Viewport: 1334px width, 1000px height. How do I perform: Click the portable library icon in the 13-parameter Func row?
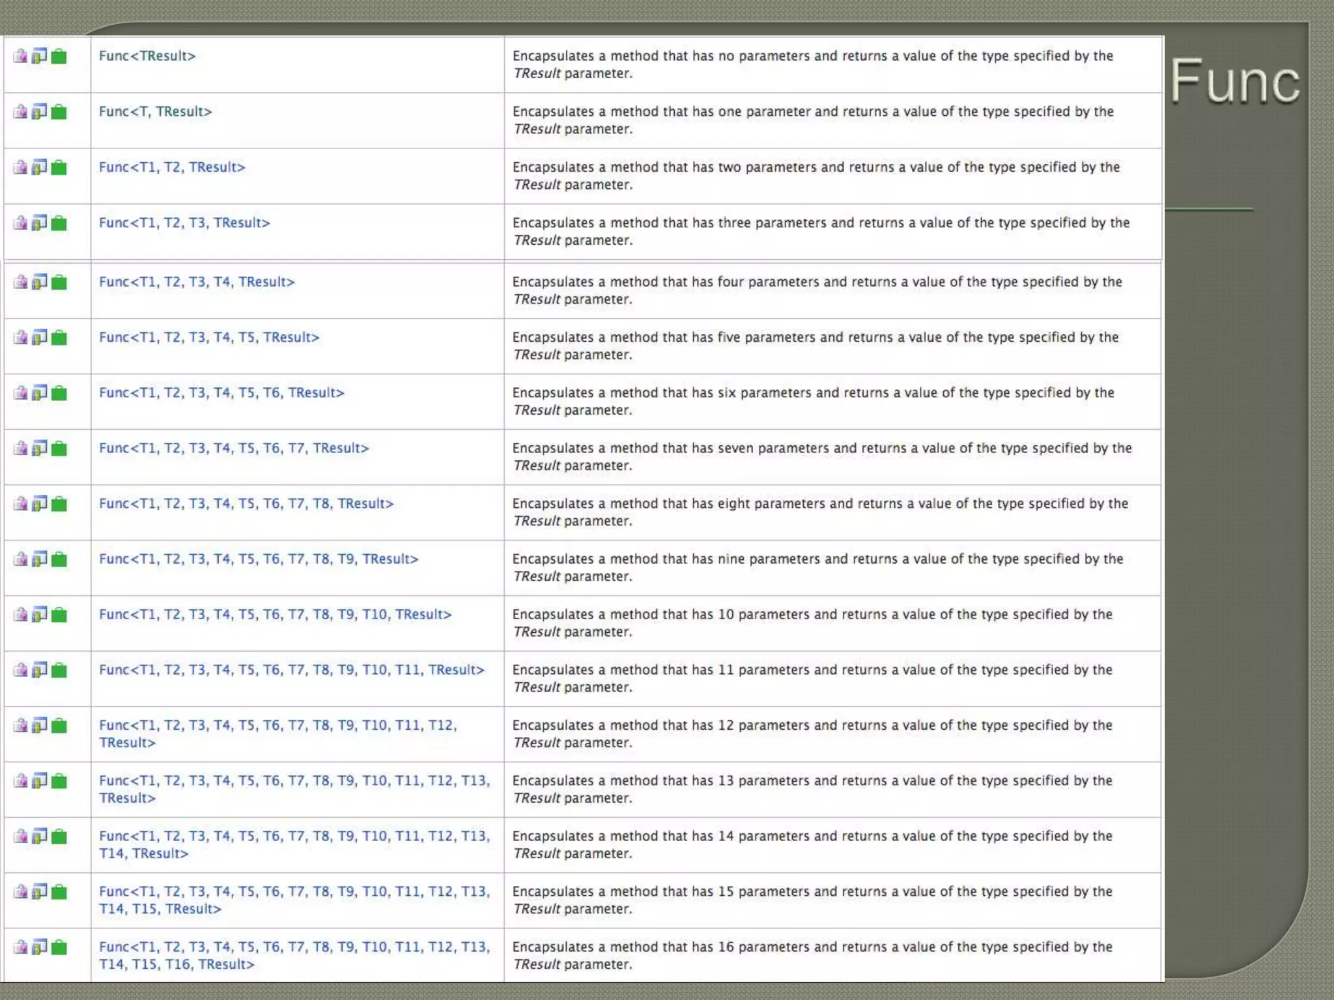point(40,780)
